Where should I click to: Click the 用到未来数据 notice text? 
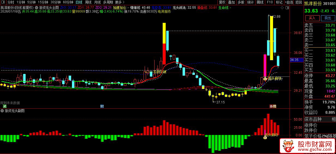click(x=10, y=103)
